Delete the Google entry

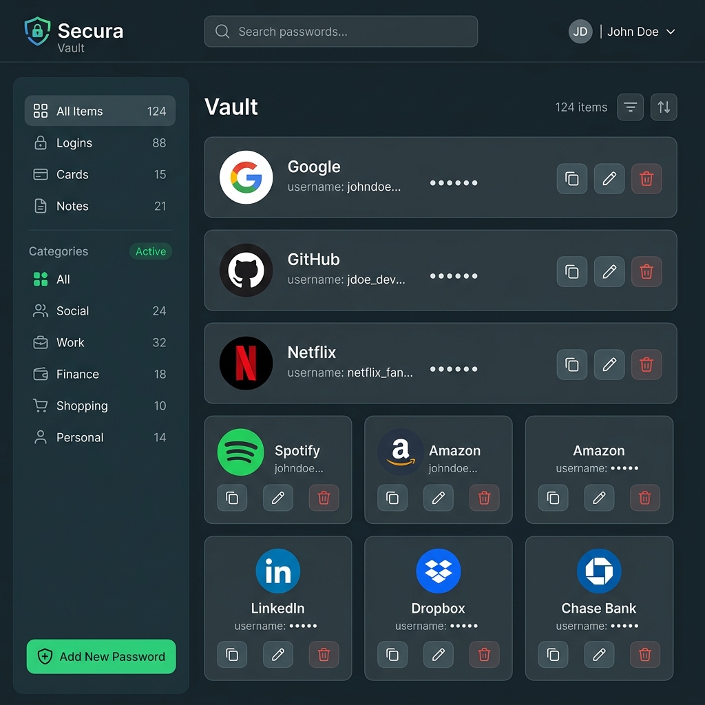click(646, 178)
